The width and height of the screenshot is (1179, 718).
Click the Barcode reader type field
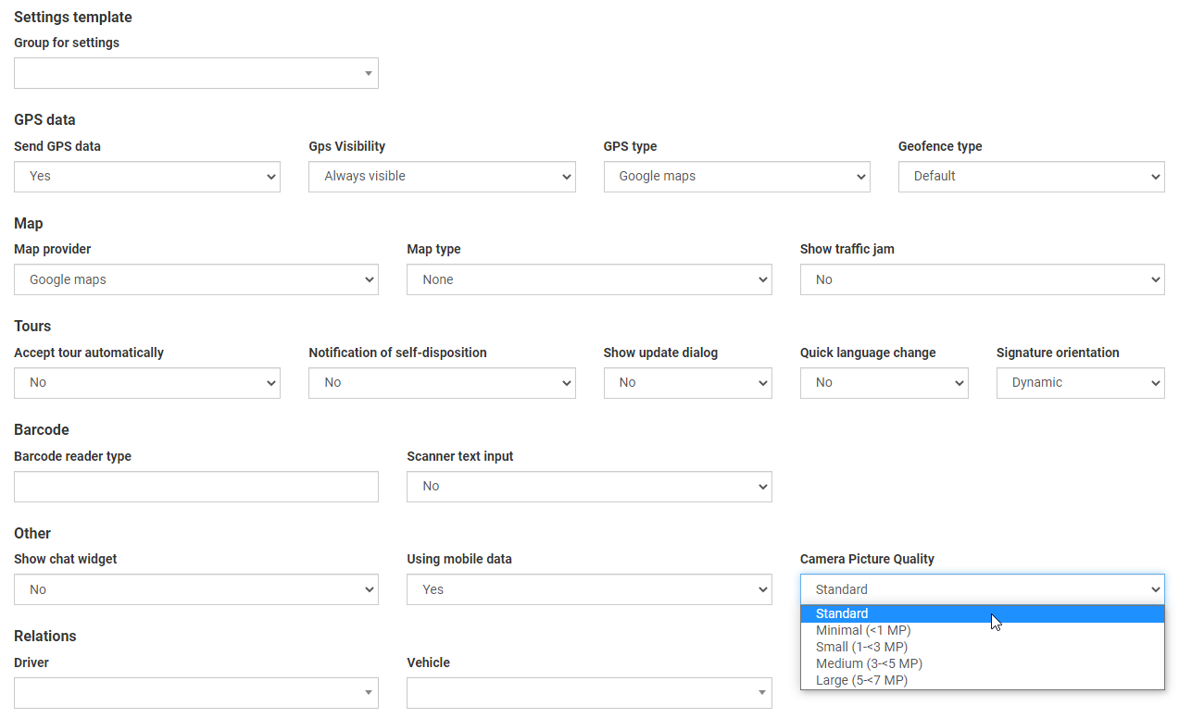pos(195,487)
